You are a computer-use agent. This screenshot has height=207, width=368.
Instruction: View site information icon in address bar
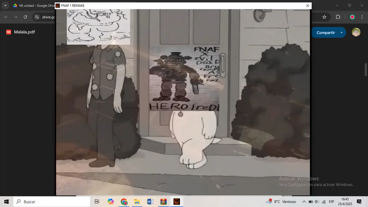click(37, 17)
